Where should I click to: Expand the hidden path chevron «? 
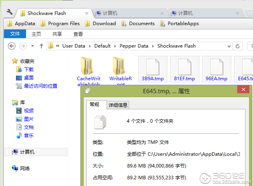click(58, 46)
